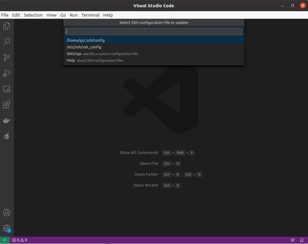Open the octopus icon view in activity bar
The image size is (308, 244).
click(7, 136)
